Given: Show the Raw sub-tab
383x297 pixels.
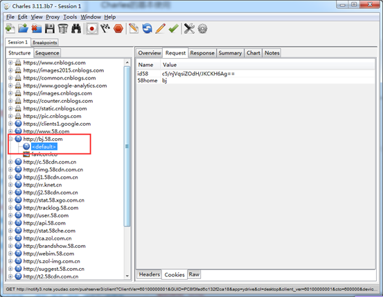Looking at the screenshot, I should pyautogui.click(x=194, y=274).
